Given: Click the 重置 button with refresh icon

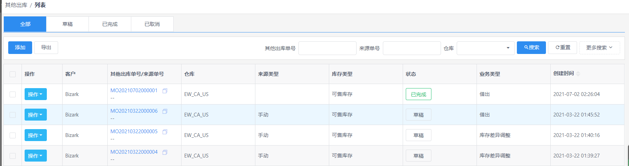Looking at the screenshot, I should tap(562, 47).
